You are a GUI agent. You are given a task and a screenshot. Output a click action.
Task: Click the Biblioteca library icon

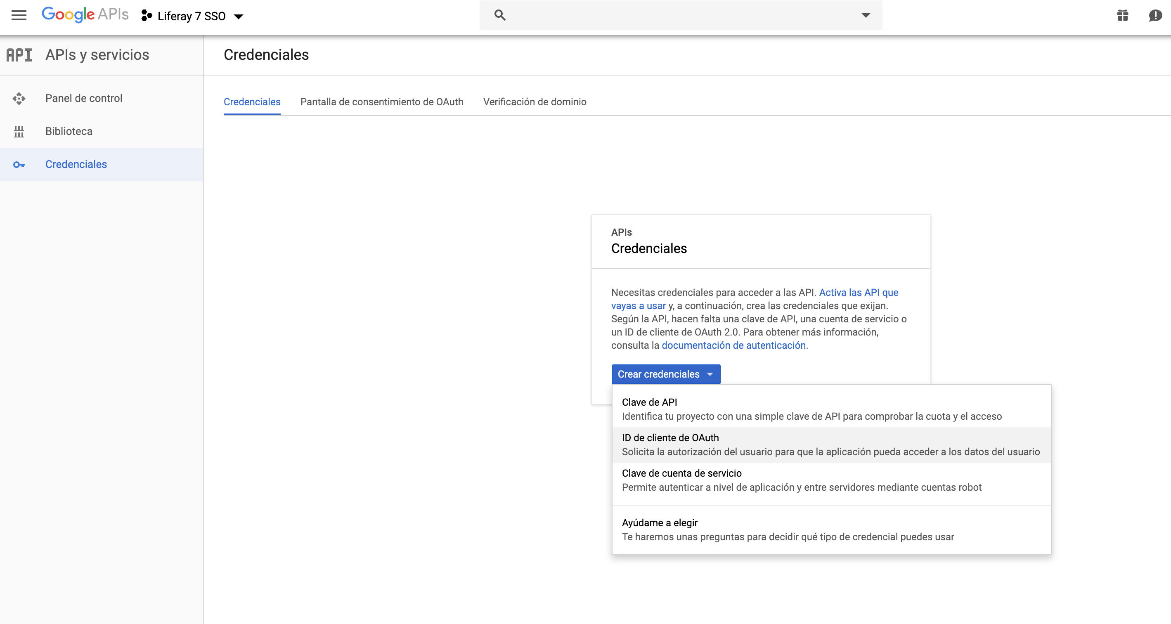pyautogui.click(x=19, y=132)
